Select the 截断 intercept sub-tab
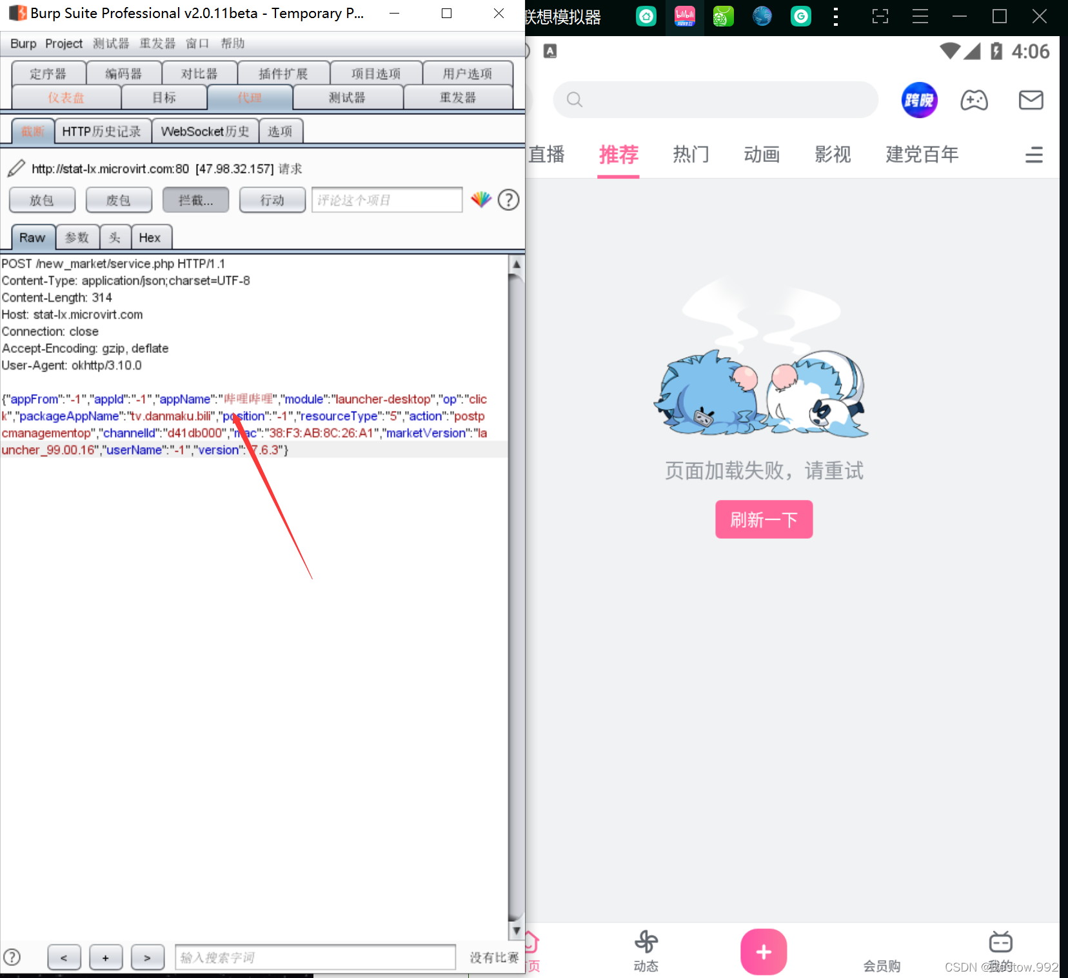Screen dimensions: 1068x978 coord(32,132)
